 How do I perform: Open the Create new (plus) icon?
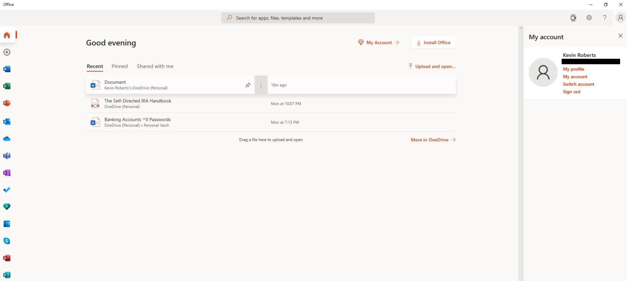click(7, 52)
